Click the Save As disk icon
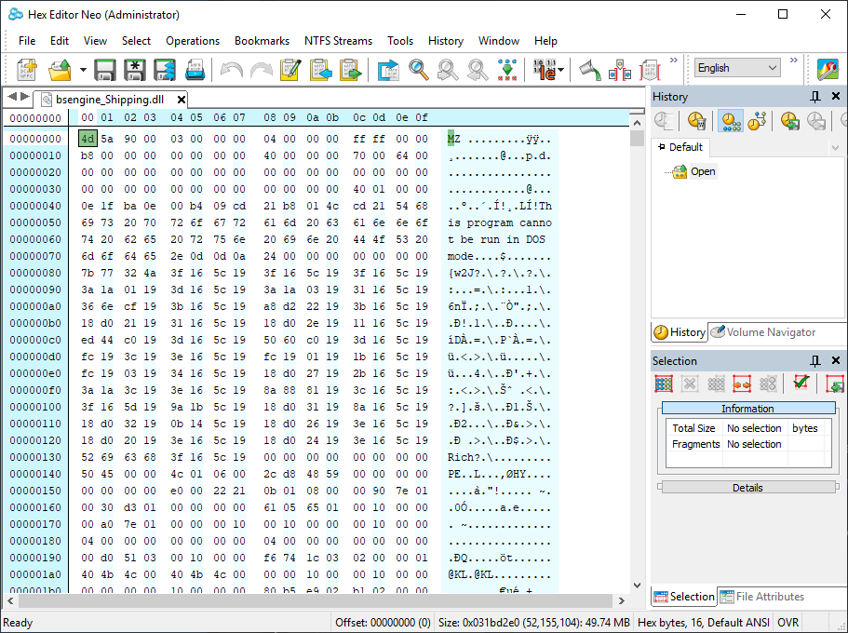Image resolution: width=848 pixels, height=633 pixels. [135, 69]
